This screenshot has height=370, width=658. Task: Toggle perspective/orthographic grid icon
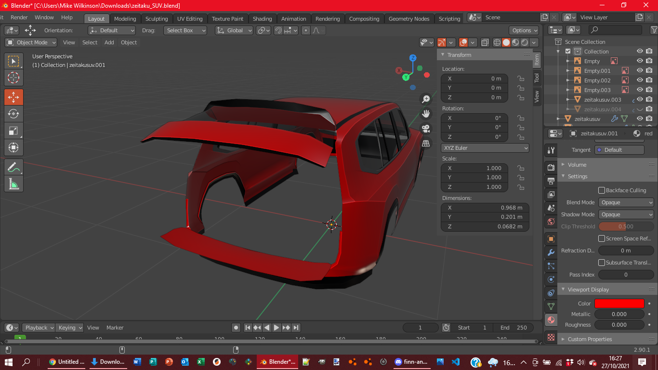pos(426,143)
